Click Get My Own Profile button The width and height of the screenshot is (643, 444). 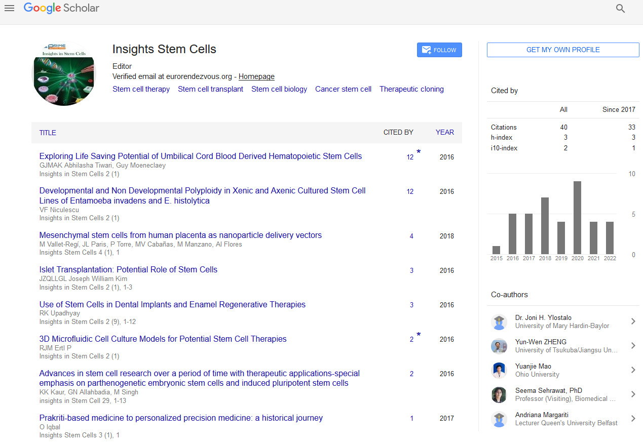(563, 50)
